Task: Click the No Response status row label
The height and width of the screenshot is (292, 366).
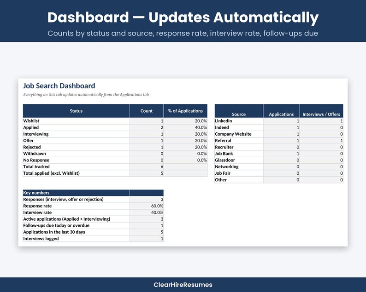Action: (36, 160)
